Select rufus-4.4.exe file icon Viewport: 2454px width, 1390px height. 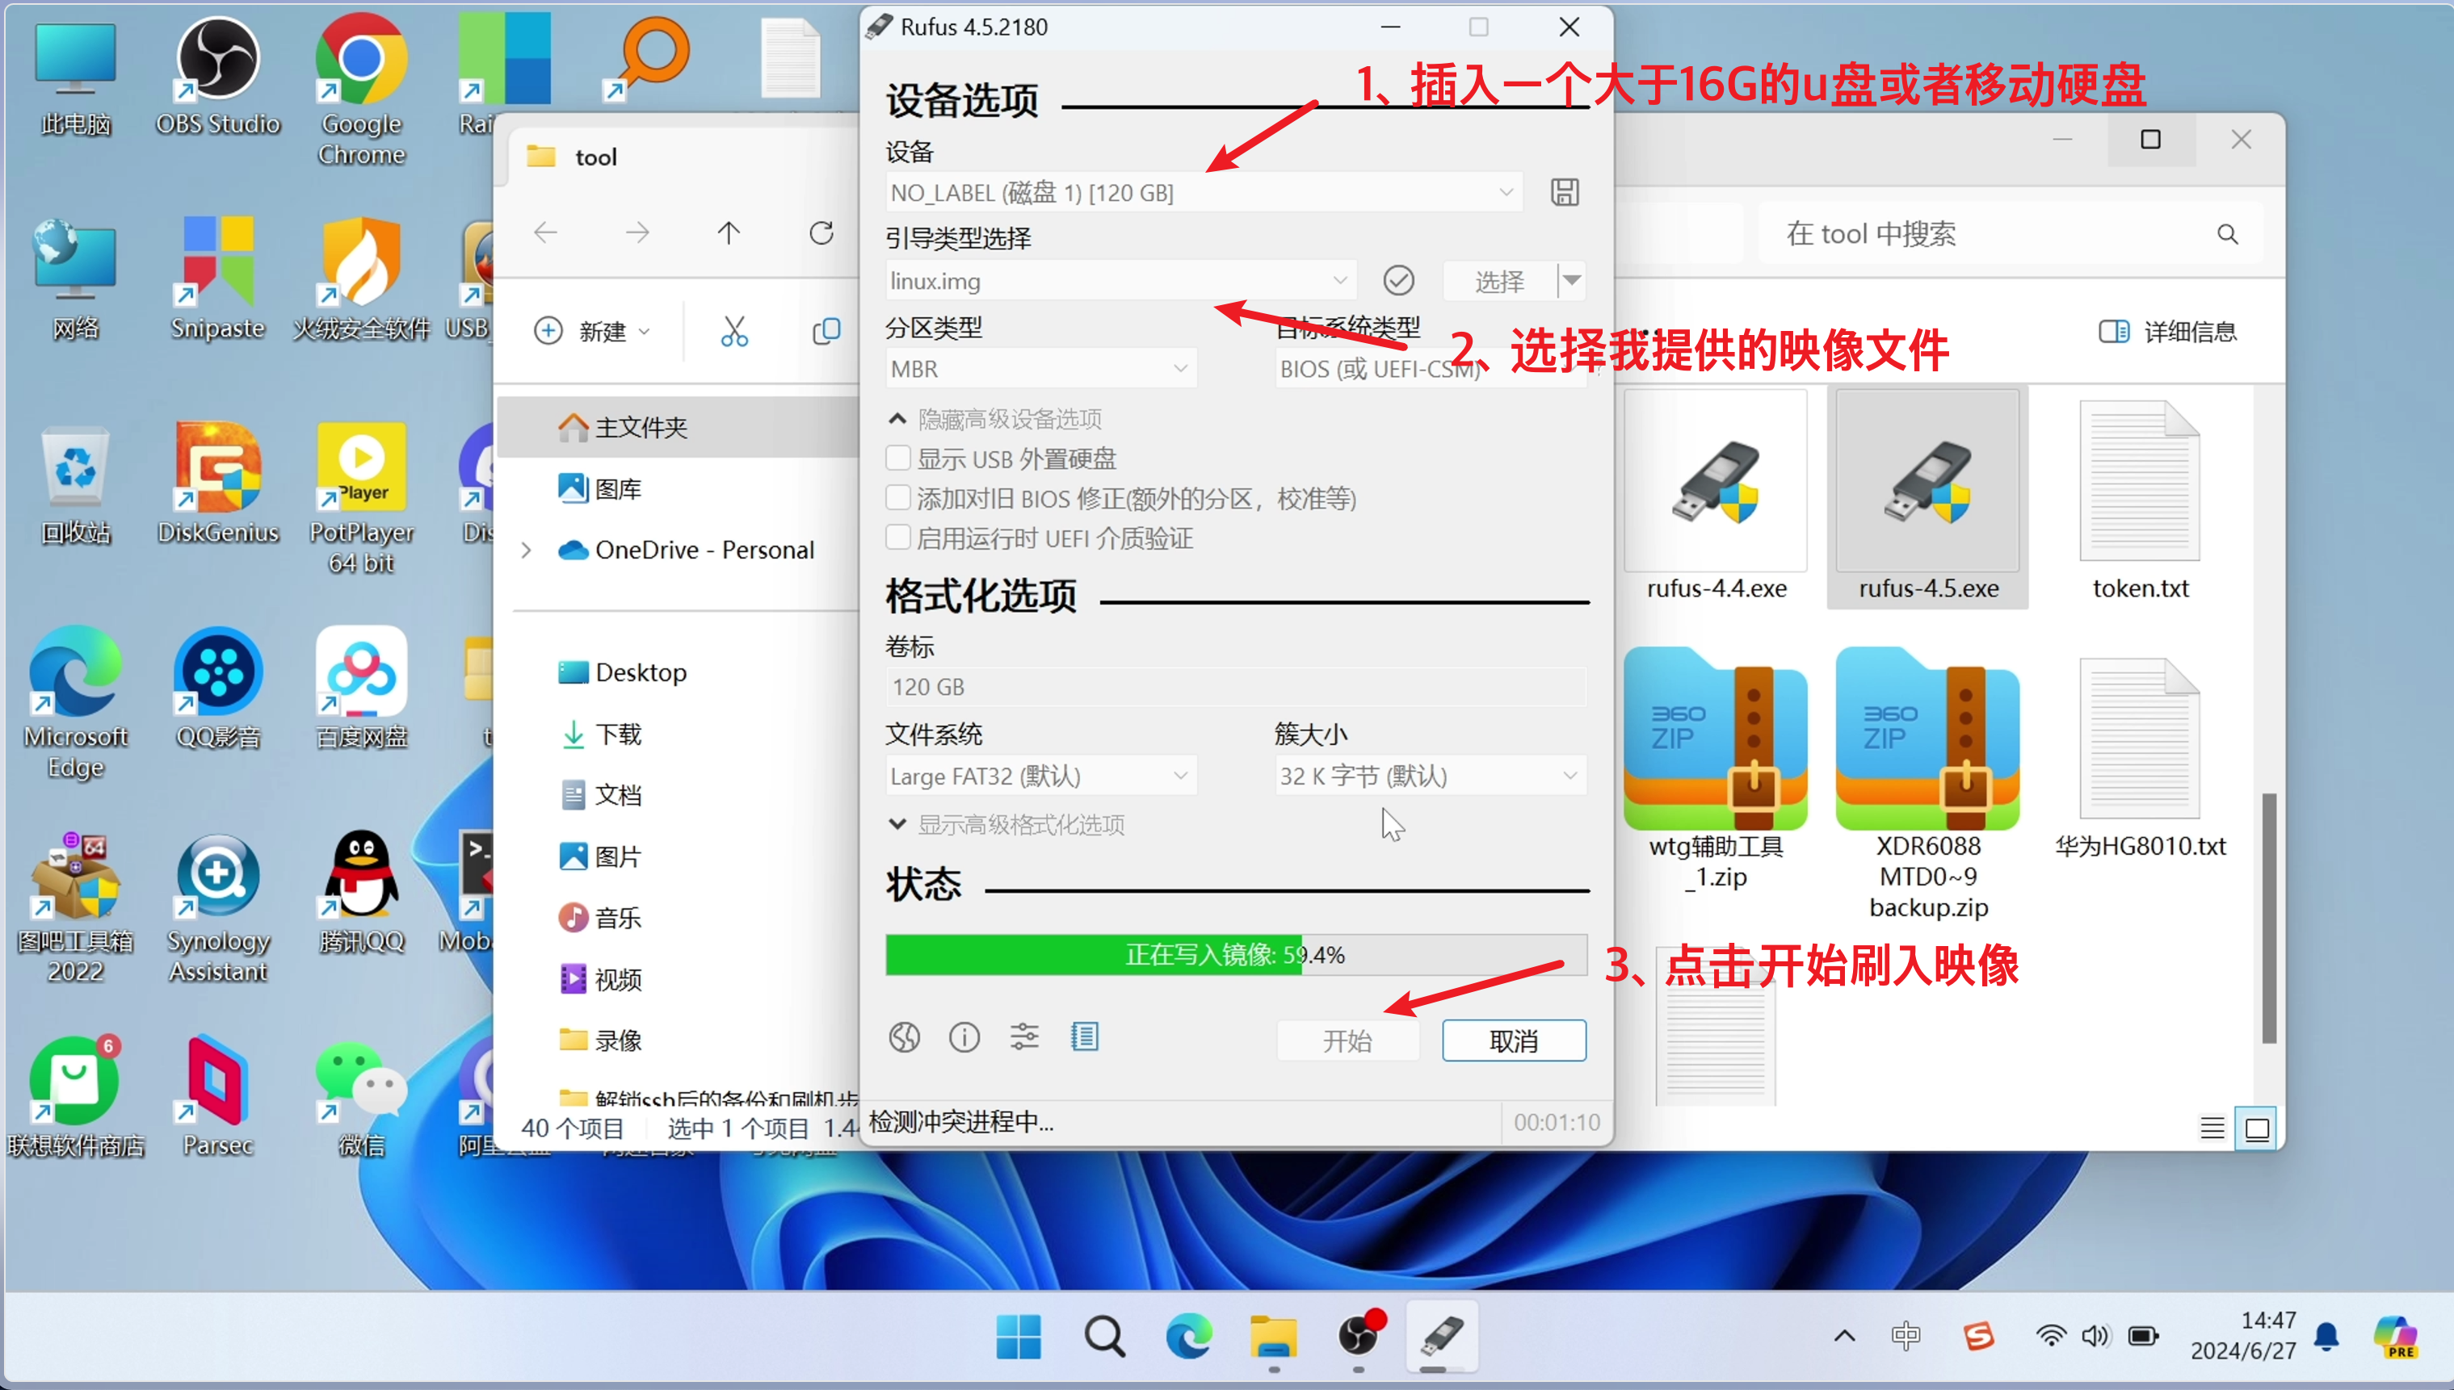(x=1716, y=482)
